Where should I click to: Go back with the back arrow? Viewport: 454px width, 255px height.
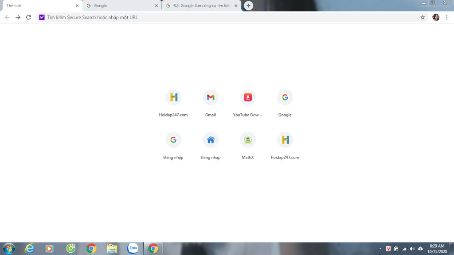7,17
